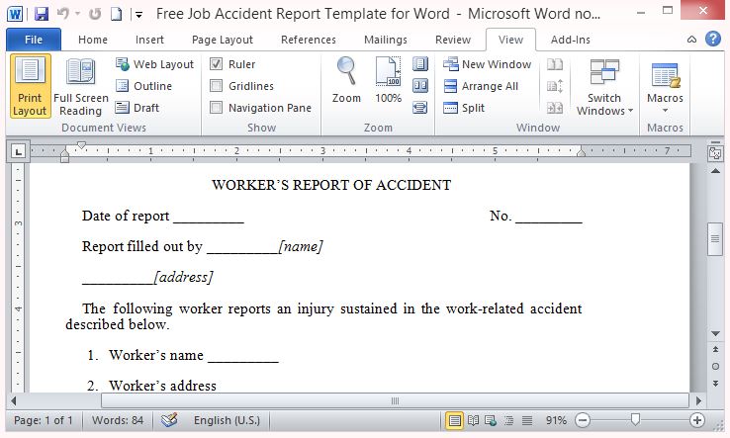Click the first line indent marker on ruler
The image size is (730, 438).
[81, 145]
